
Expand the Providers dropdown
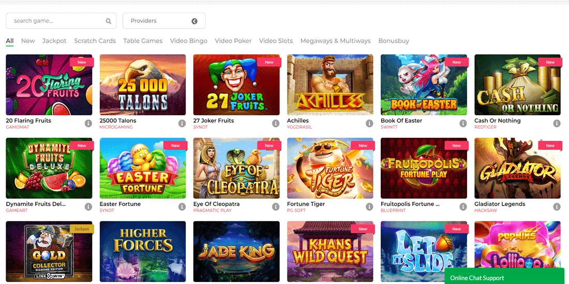tap(164, 21)
